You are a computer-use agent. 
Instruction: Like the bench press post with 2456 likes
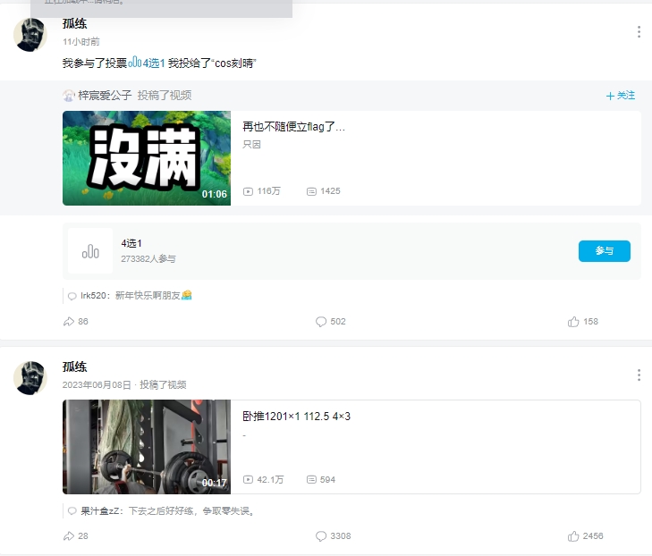[x=573, y=536]
